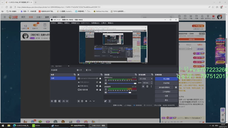Viewport: 228px width, 128px height.
Task: Mute the Mic/Aux audio channel
Action: [106, 83]
